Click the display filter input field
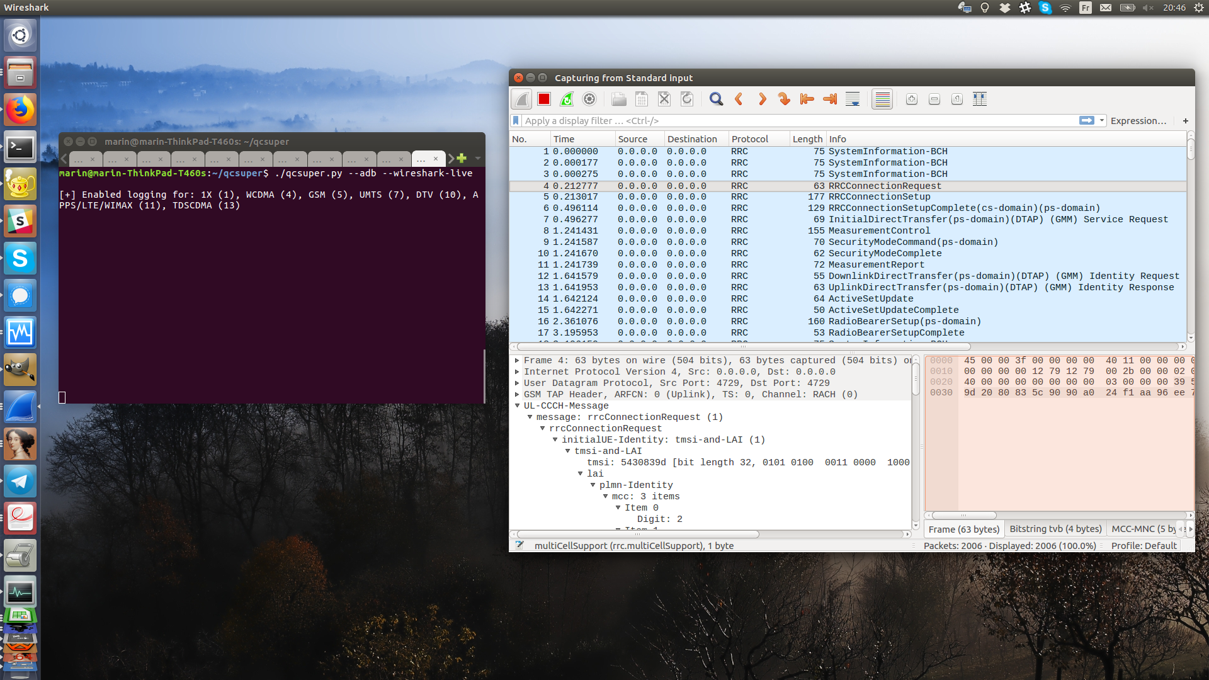The image size is (1209, 680). point(797,120)
